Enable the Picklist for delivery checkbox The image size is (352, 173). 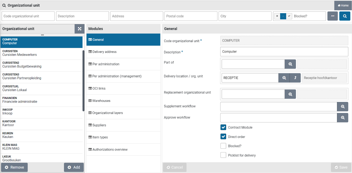223,155
